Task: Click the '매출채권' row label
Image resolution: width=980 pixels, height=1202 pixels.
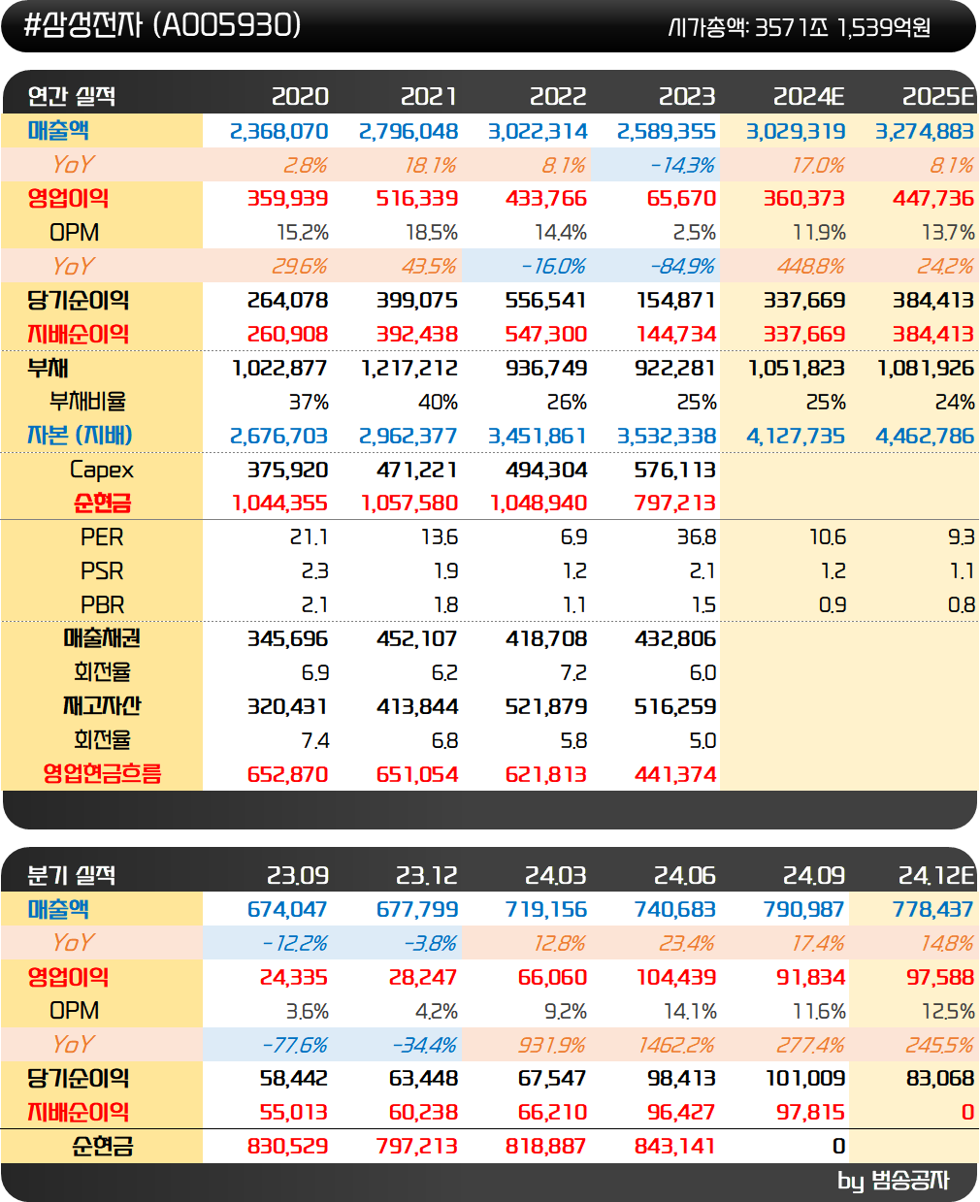Action: point(102,638)
